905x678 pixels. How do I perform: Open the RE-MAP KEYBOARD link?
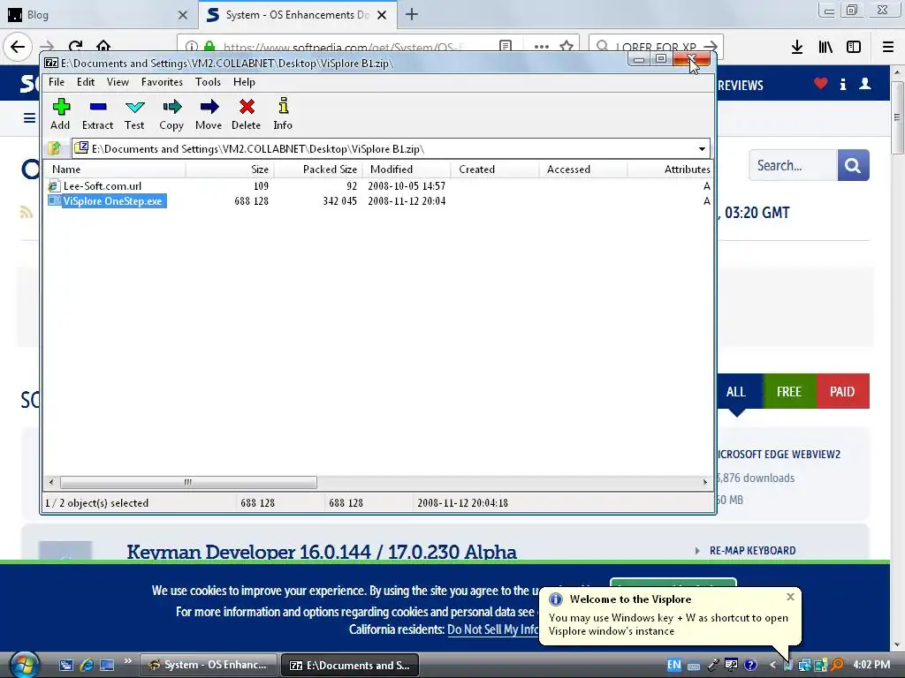pos(753,551)
